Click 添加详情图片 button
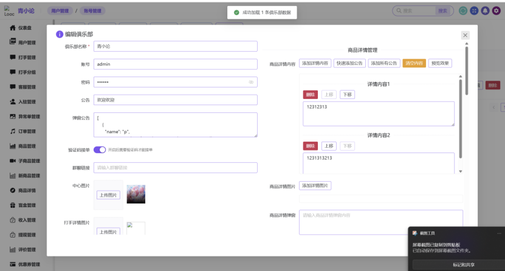 (x=315, y=186)
